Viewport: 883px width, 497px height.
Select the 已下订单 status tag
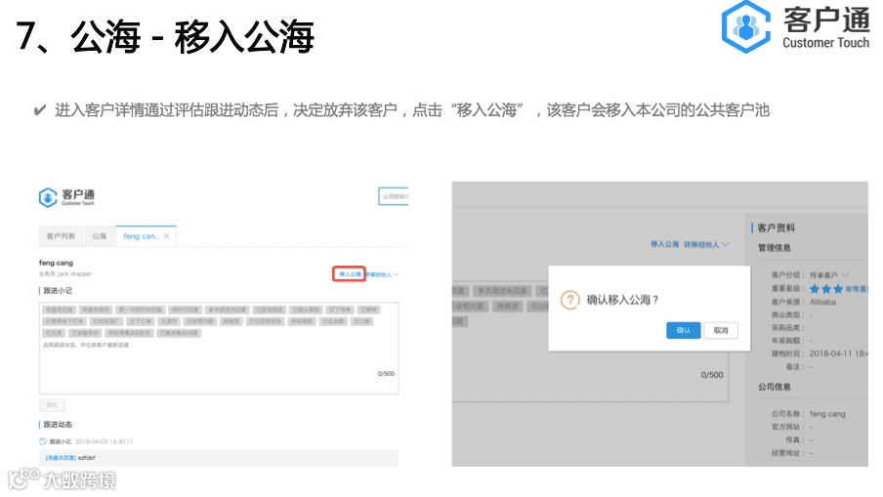pos(140,321)
